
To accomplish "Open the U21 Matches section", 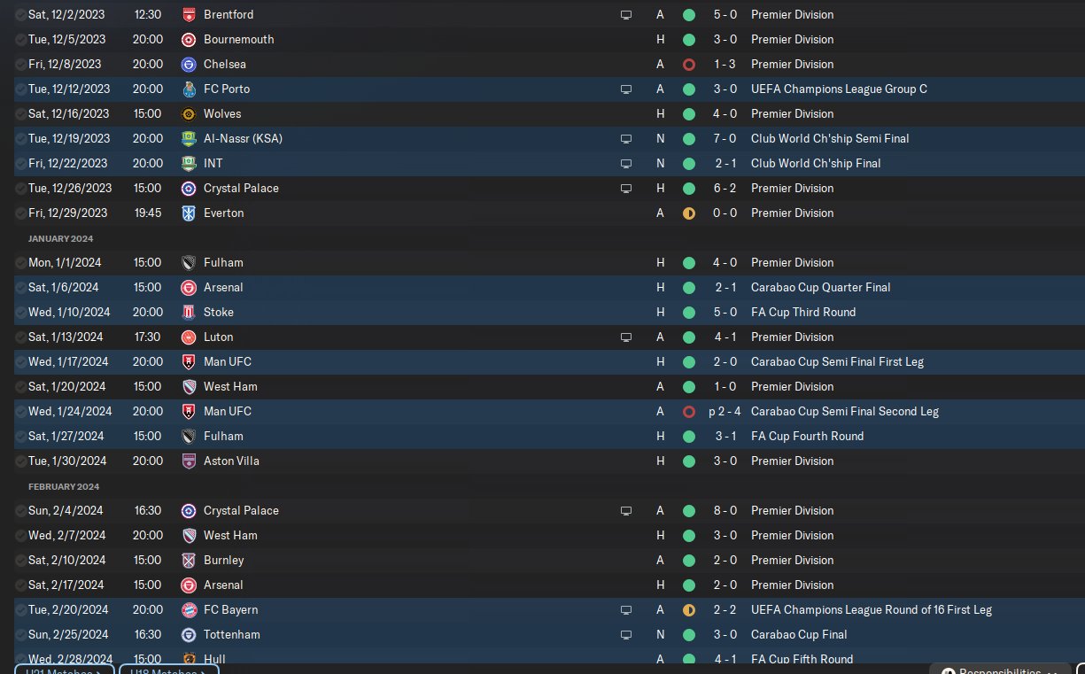I will 65,670.
